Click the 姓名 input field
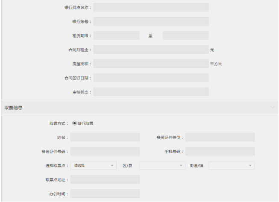Screen dimensions: 279x202 click(x=105, y=137)
